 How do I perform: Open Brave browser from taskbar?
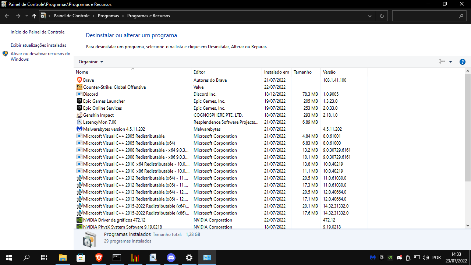coord(99,258)
